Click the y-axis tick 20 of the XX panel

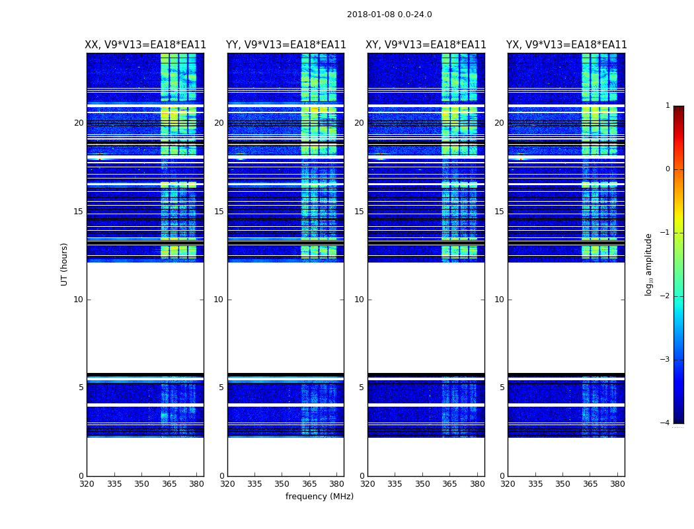(x=79, y=123)
